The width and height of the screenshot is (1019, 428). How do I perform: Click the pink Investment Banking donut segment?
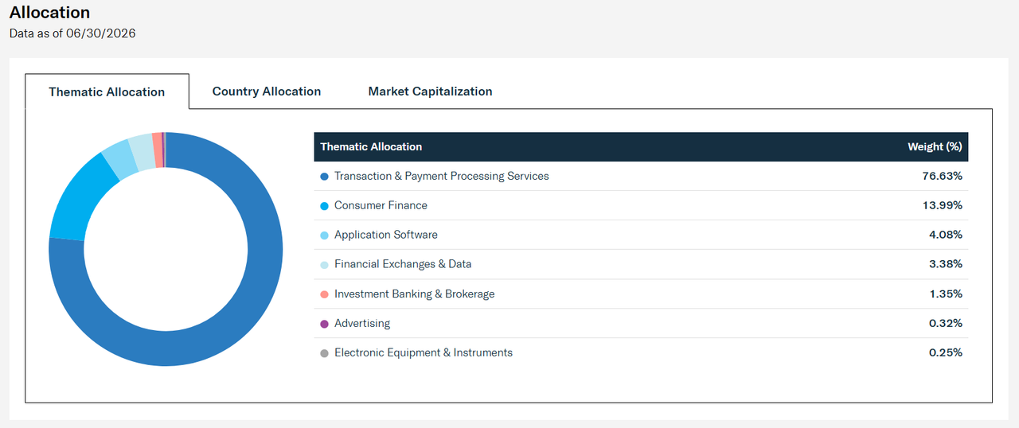tap(158, 150)
